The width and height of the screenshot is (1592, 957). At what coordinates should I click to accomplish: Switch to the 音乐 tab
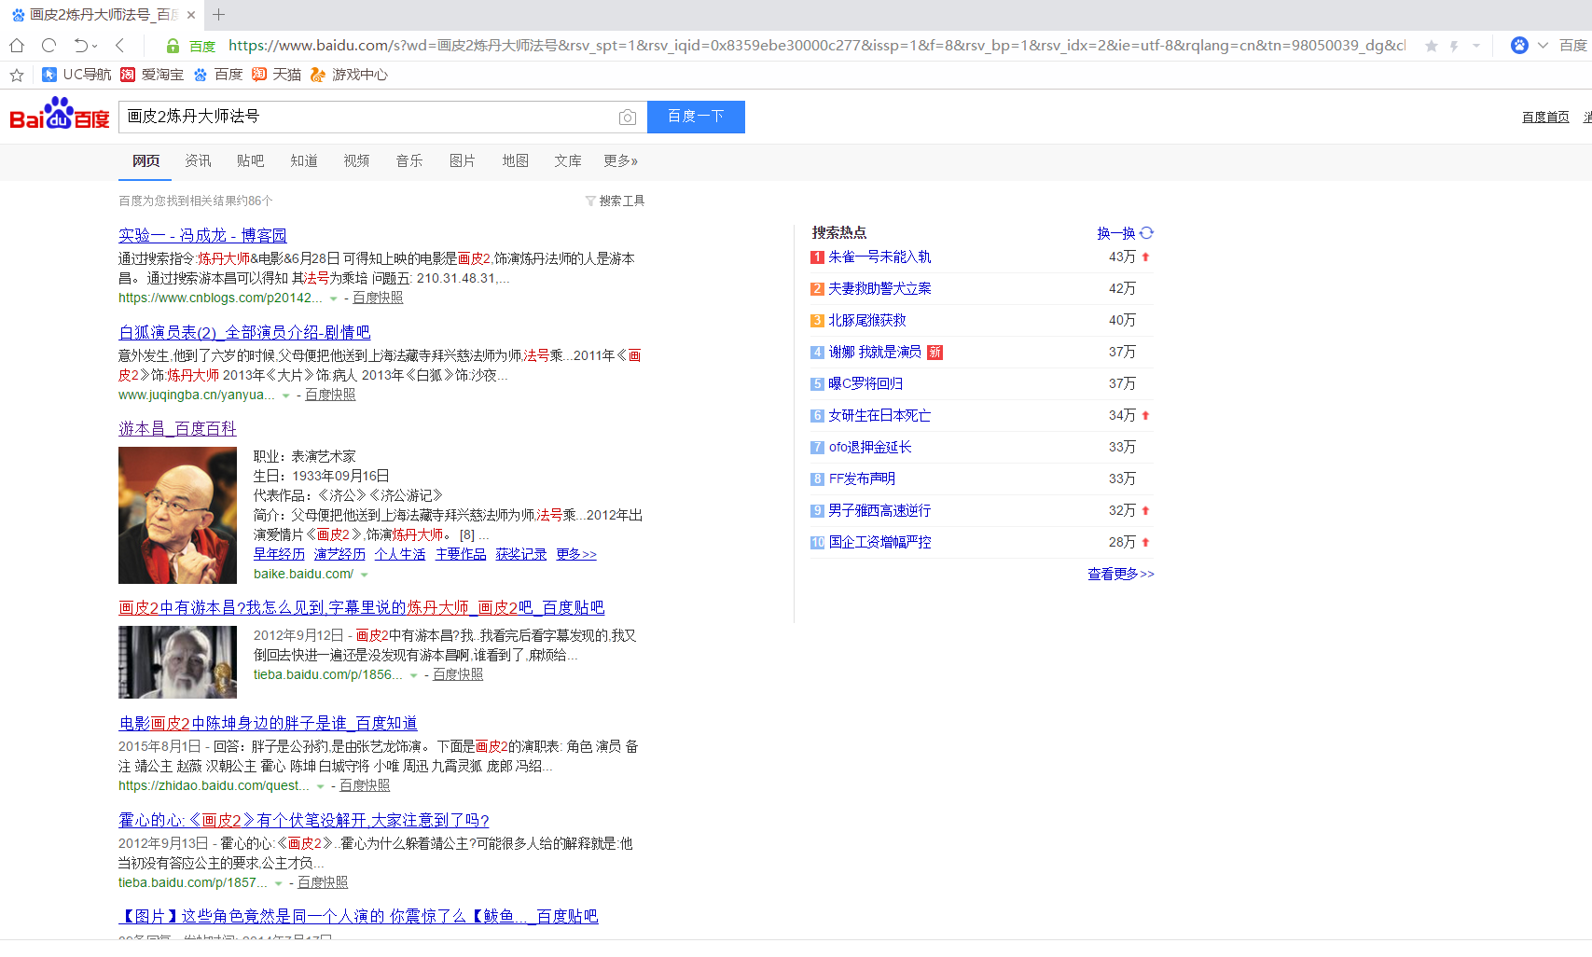[x=409, y=161]
